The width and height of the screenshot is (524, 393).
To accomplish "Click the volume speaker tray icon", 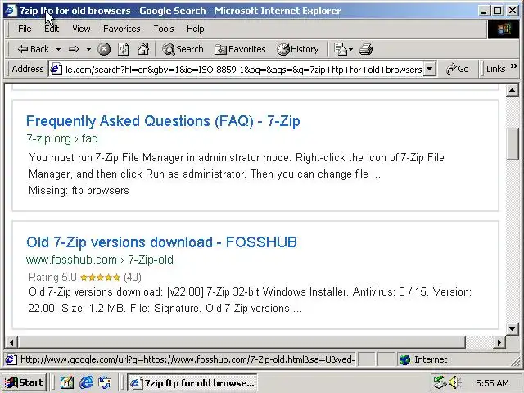I will [455, 382].
